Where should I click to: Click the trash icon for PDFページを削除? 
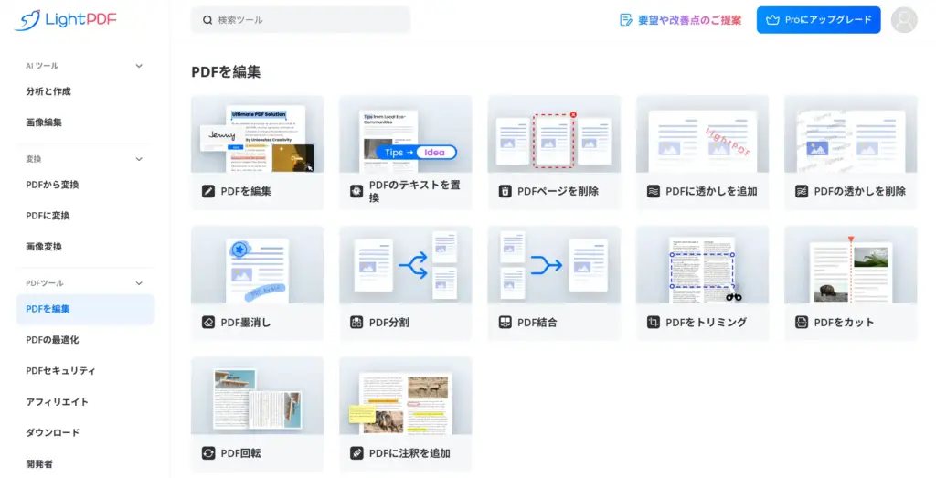[505, 192]
